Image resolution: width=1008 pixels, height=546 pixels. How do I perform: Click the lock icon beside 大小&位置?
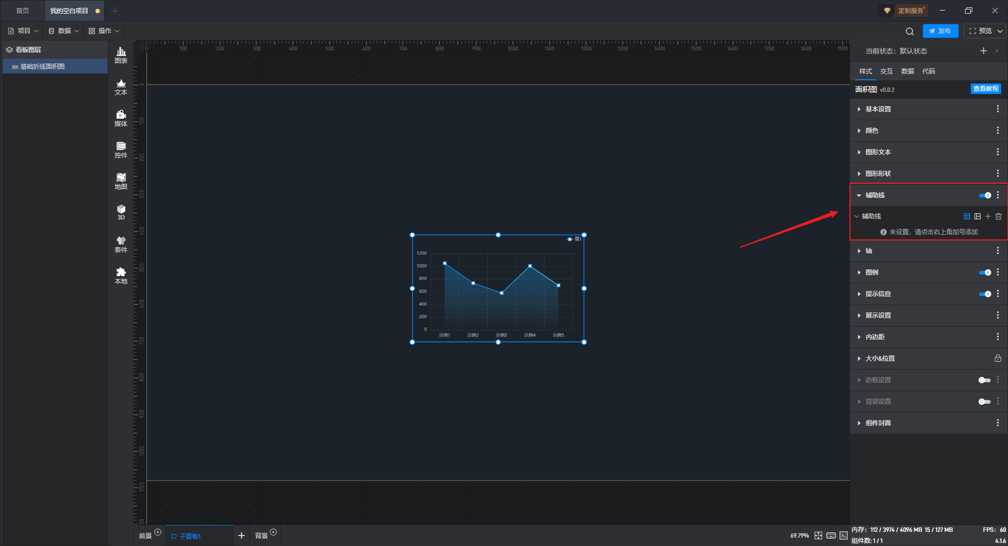click(998, 358)
